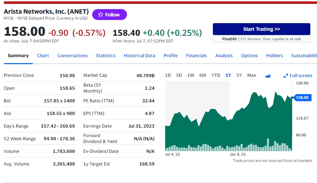317x183 pixels.
Task: Set chart range to 5Y
Action: (x=239, y=75)
